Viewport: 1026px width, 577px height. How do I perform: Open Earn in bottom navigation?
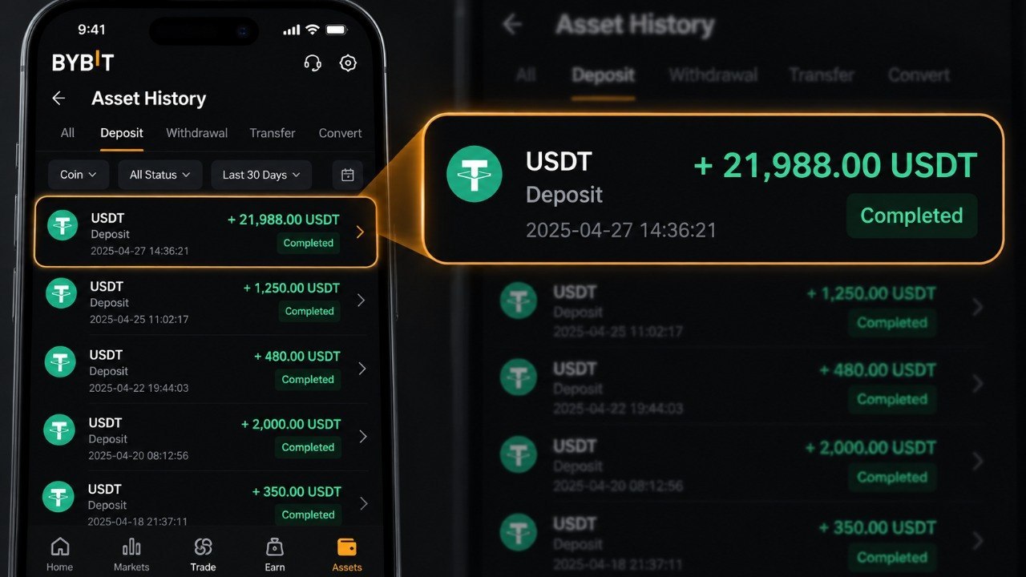coord(275,554)
